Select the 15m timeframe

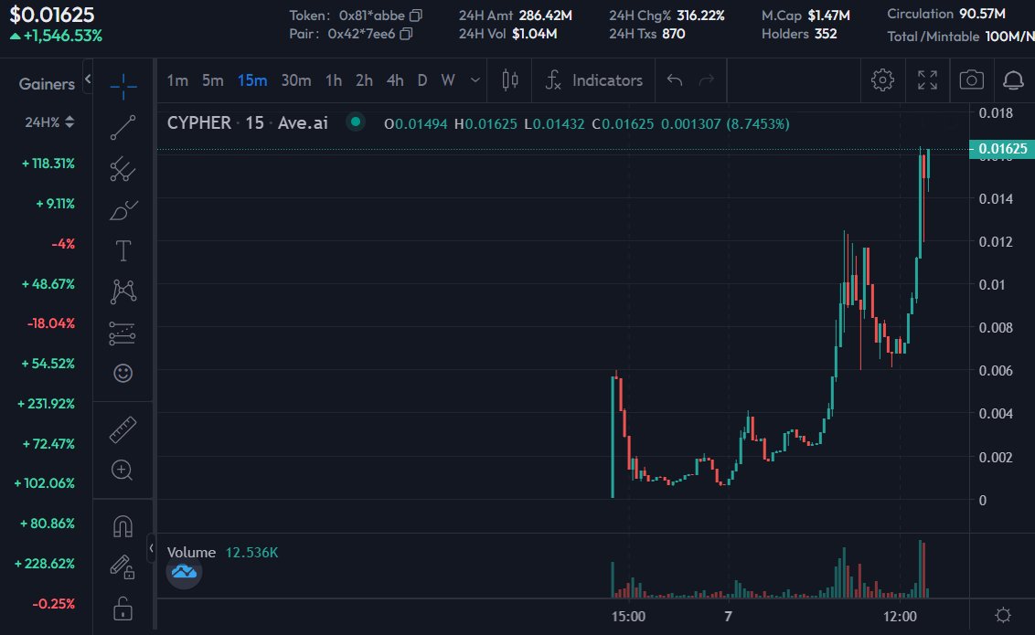click(x=252, y=80)
